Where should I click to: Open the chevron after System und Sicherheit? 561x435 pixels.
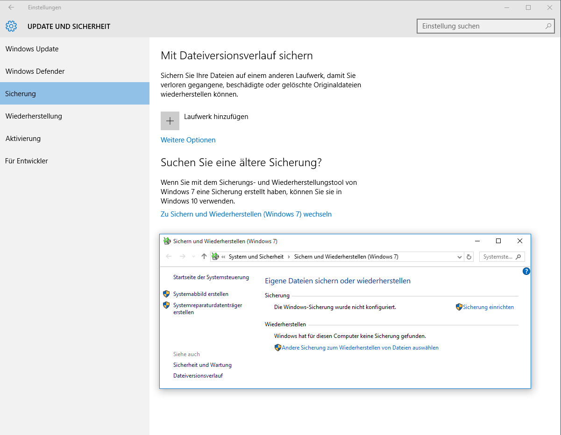[x=289, y=257]
